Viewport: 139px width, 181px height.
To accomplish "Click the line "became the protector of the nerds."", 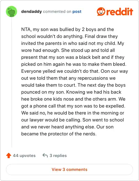I will pyautogui.click(x=59, y=134).
